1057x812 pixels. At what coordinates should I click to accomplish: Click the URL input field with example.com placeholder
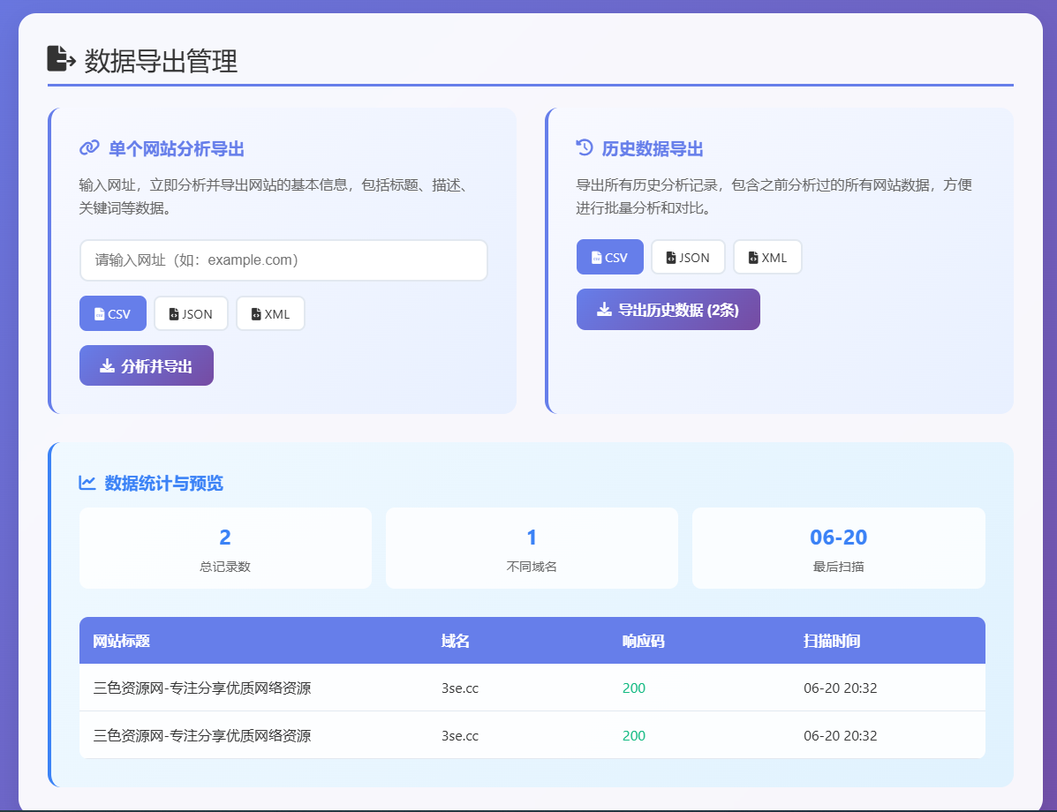pos(283,260)
